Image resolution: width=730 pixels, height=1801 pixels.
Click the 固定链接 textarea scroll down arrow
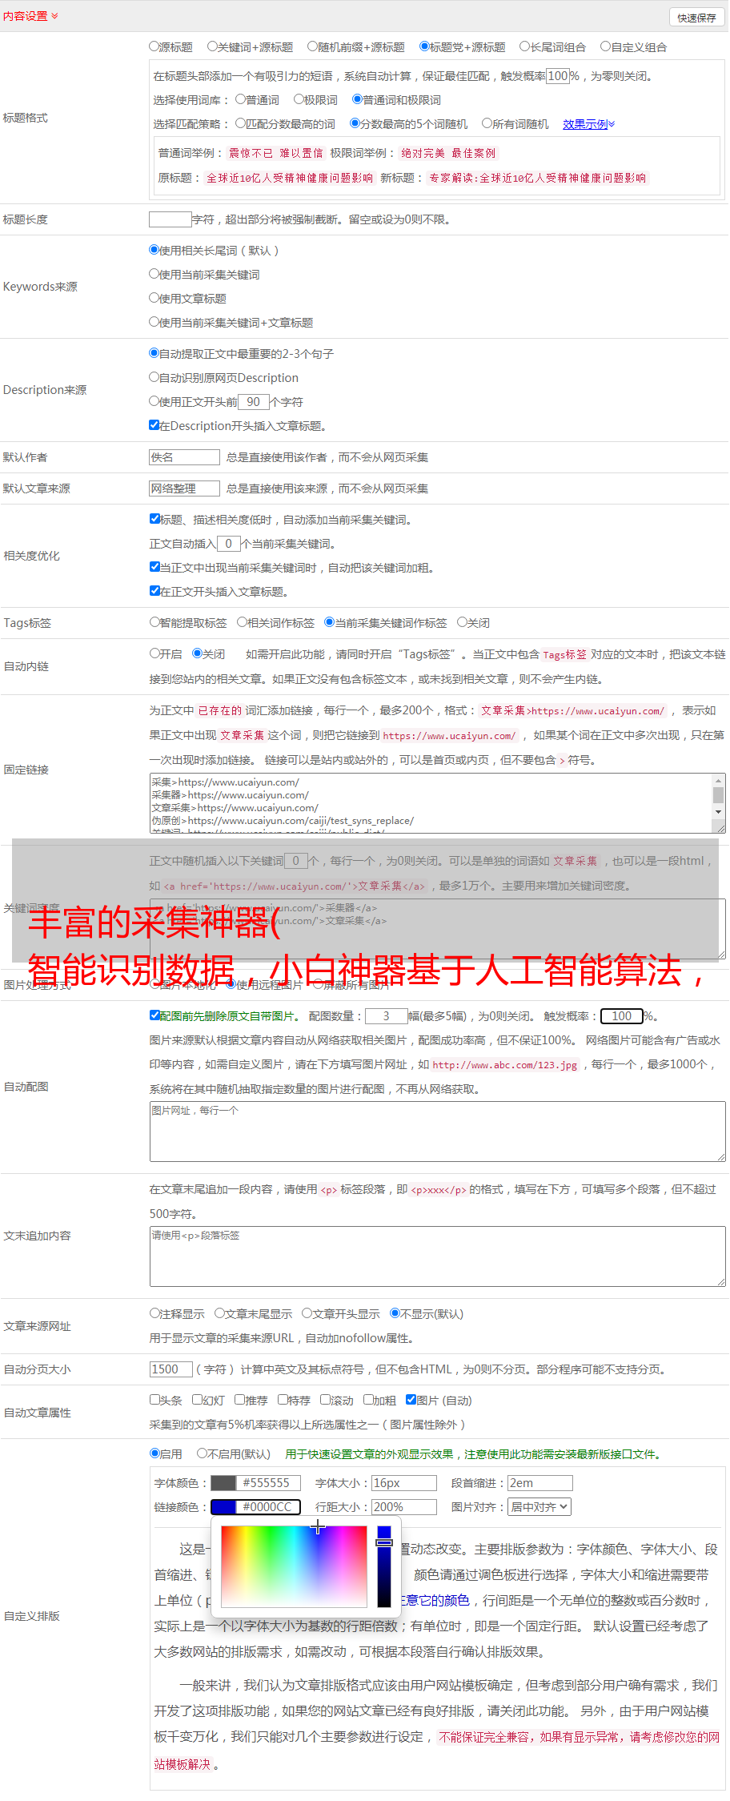(x=719, y=812)
